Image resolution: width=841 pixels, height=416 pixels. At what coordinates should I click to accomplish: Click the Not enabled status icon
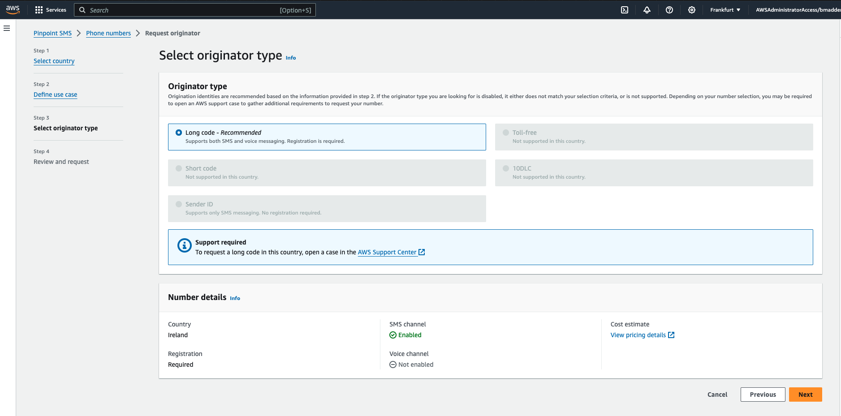(393, 365)
